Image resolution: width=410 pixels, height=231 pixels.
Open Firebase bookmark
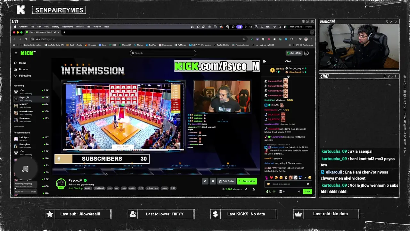coord(90,45)
